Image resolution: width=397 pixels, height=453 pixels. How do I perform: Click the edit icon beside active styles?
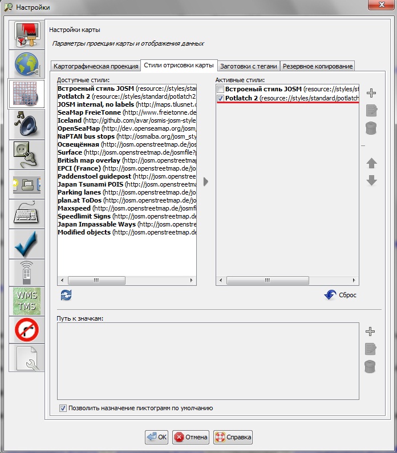pos(371,110)
